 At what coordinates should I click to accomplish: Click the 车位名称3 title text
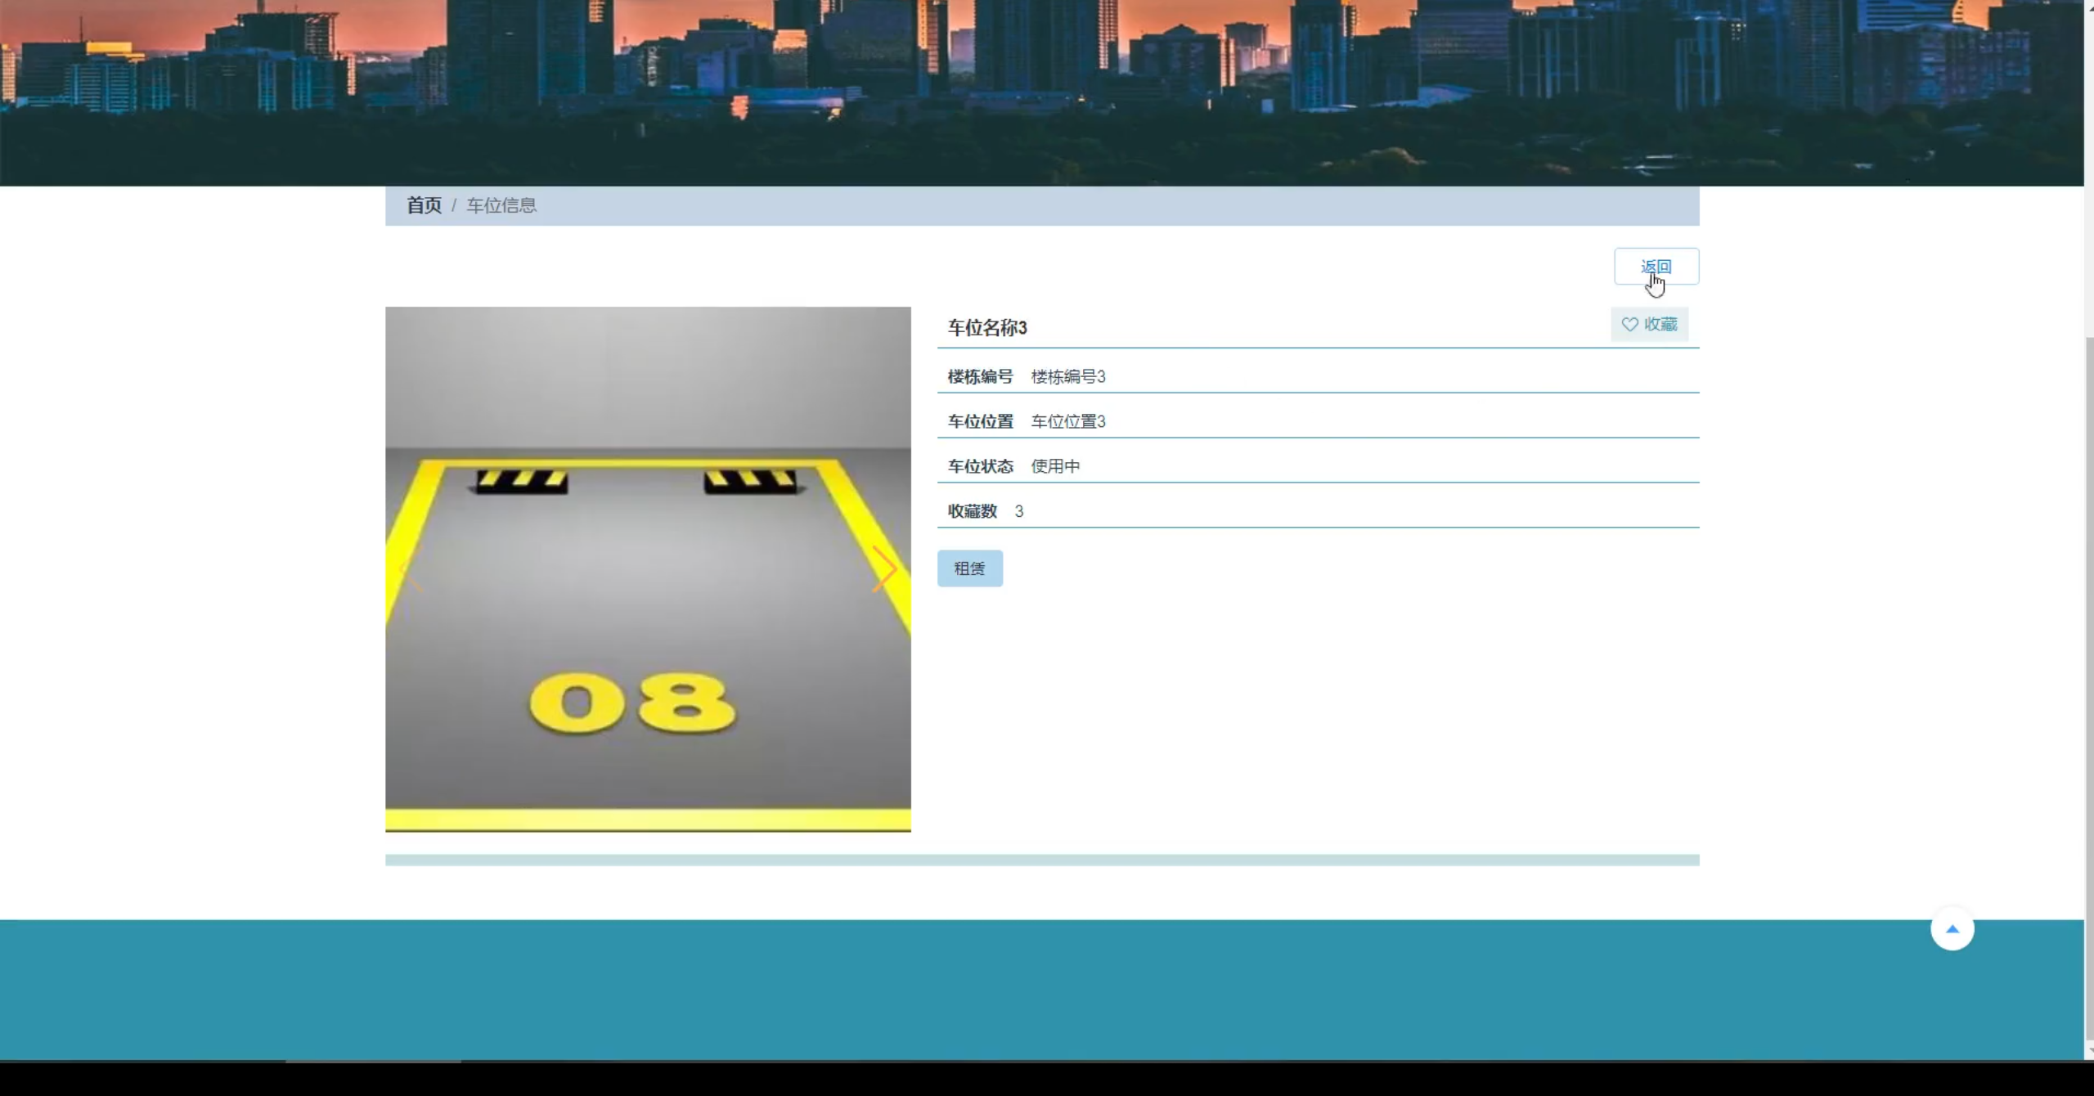coord(987,328)
